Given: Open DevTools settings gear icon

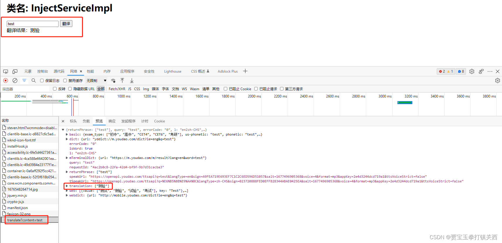Looking at the screenshot, I should pos(472,71).
